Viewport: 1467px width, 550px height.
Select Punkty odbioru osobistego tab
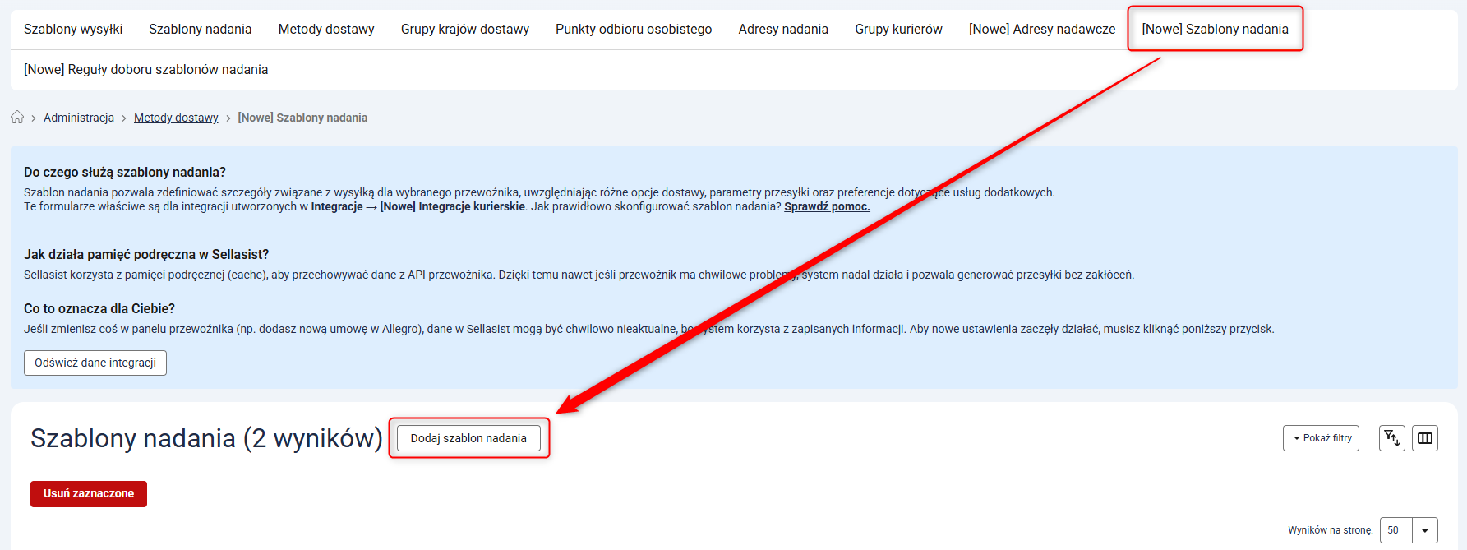click(x=634, y=30)
